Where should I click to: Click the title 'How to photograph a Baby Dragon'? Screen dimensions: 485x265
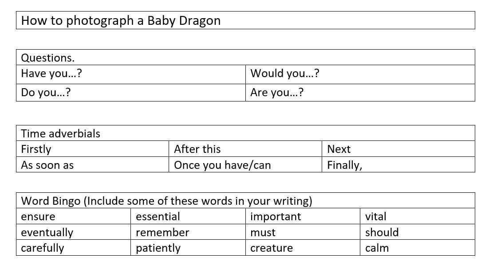coord(121,21)
